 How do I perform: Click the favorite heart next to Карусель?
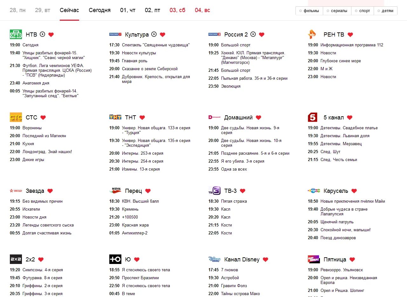pos(354,191)
